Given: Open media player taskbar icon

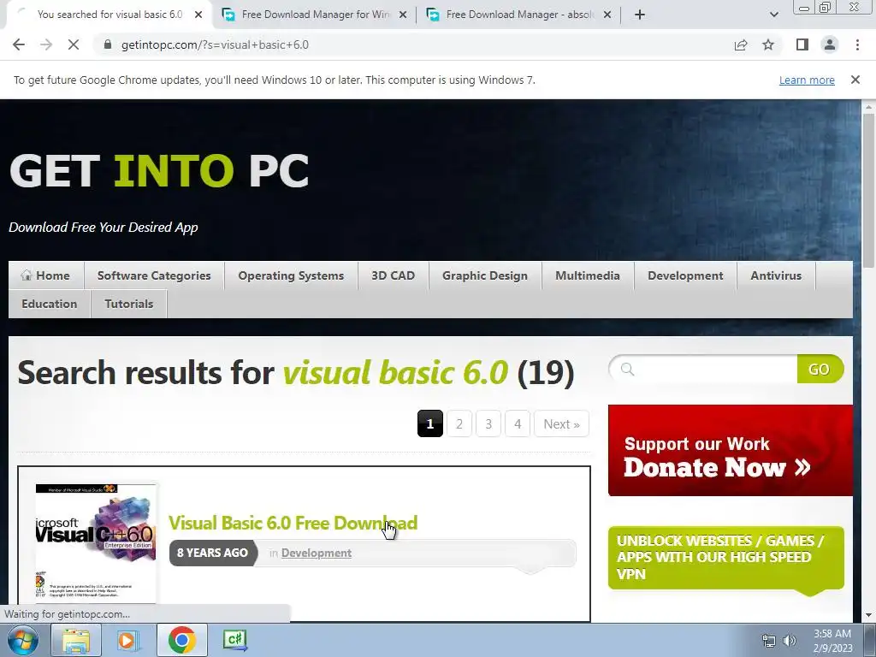Looking at the screenshot, I should pyautogui.click(x=127, y=640).
